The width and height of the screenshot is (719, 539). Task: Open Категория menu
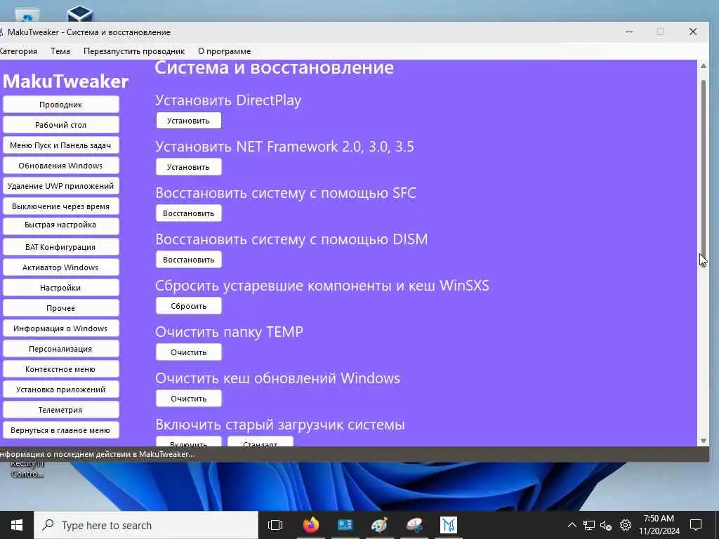18,51
